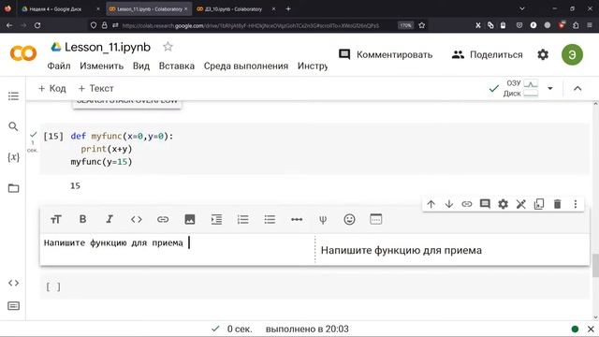This screenshot has height=337, width=599.
Task: Open the Files folder panel
Action: (13, 188)
